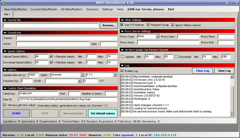Open the Help menu

[120, 9]
